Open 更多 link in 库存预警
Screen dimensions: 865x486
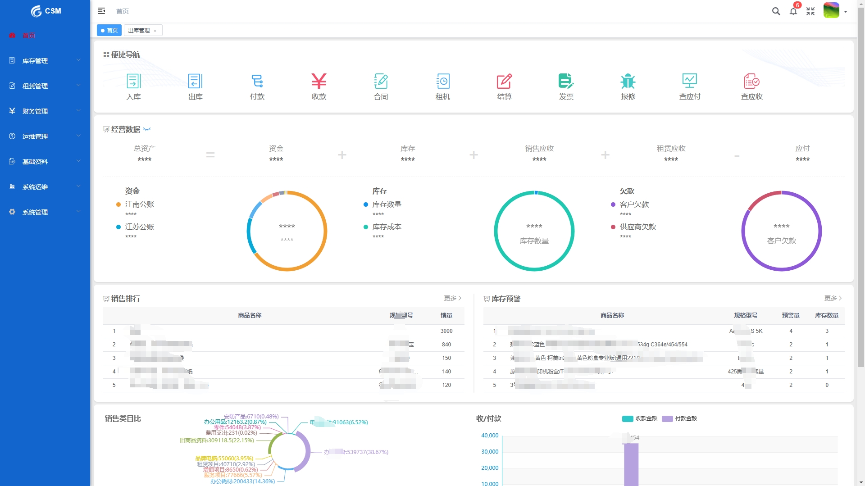[x=833, y=298]
